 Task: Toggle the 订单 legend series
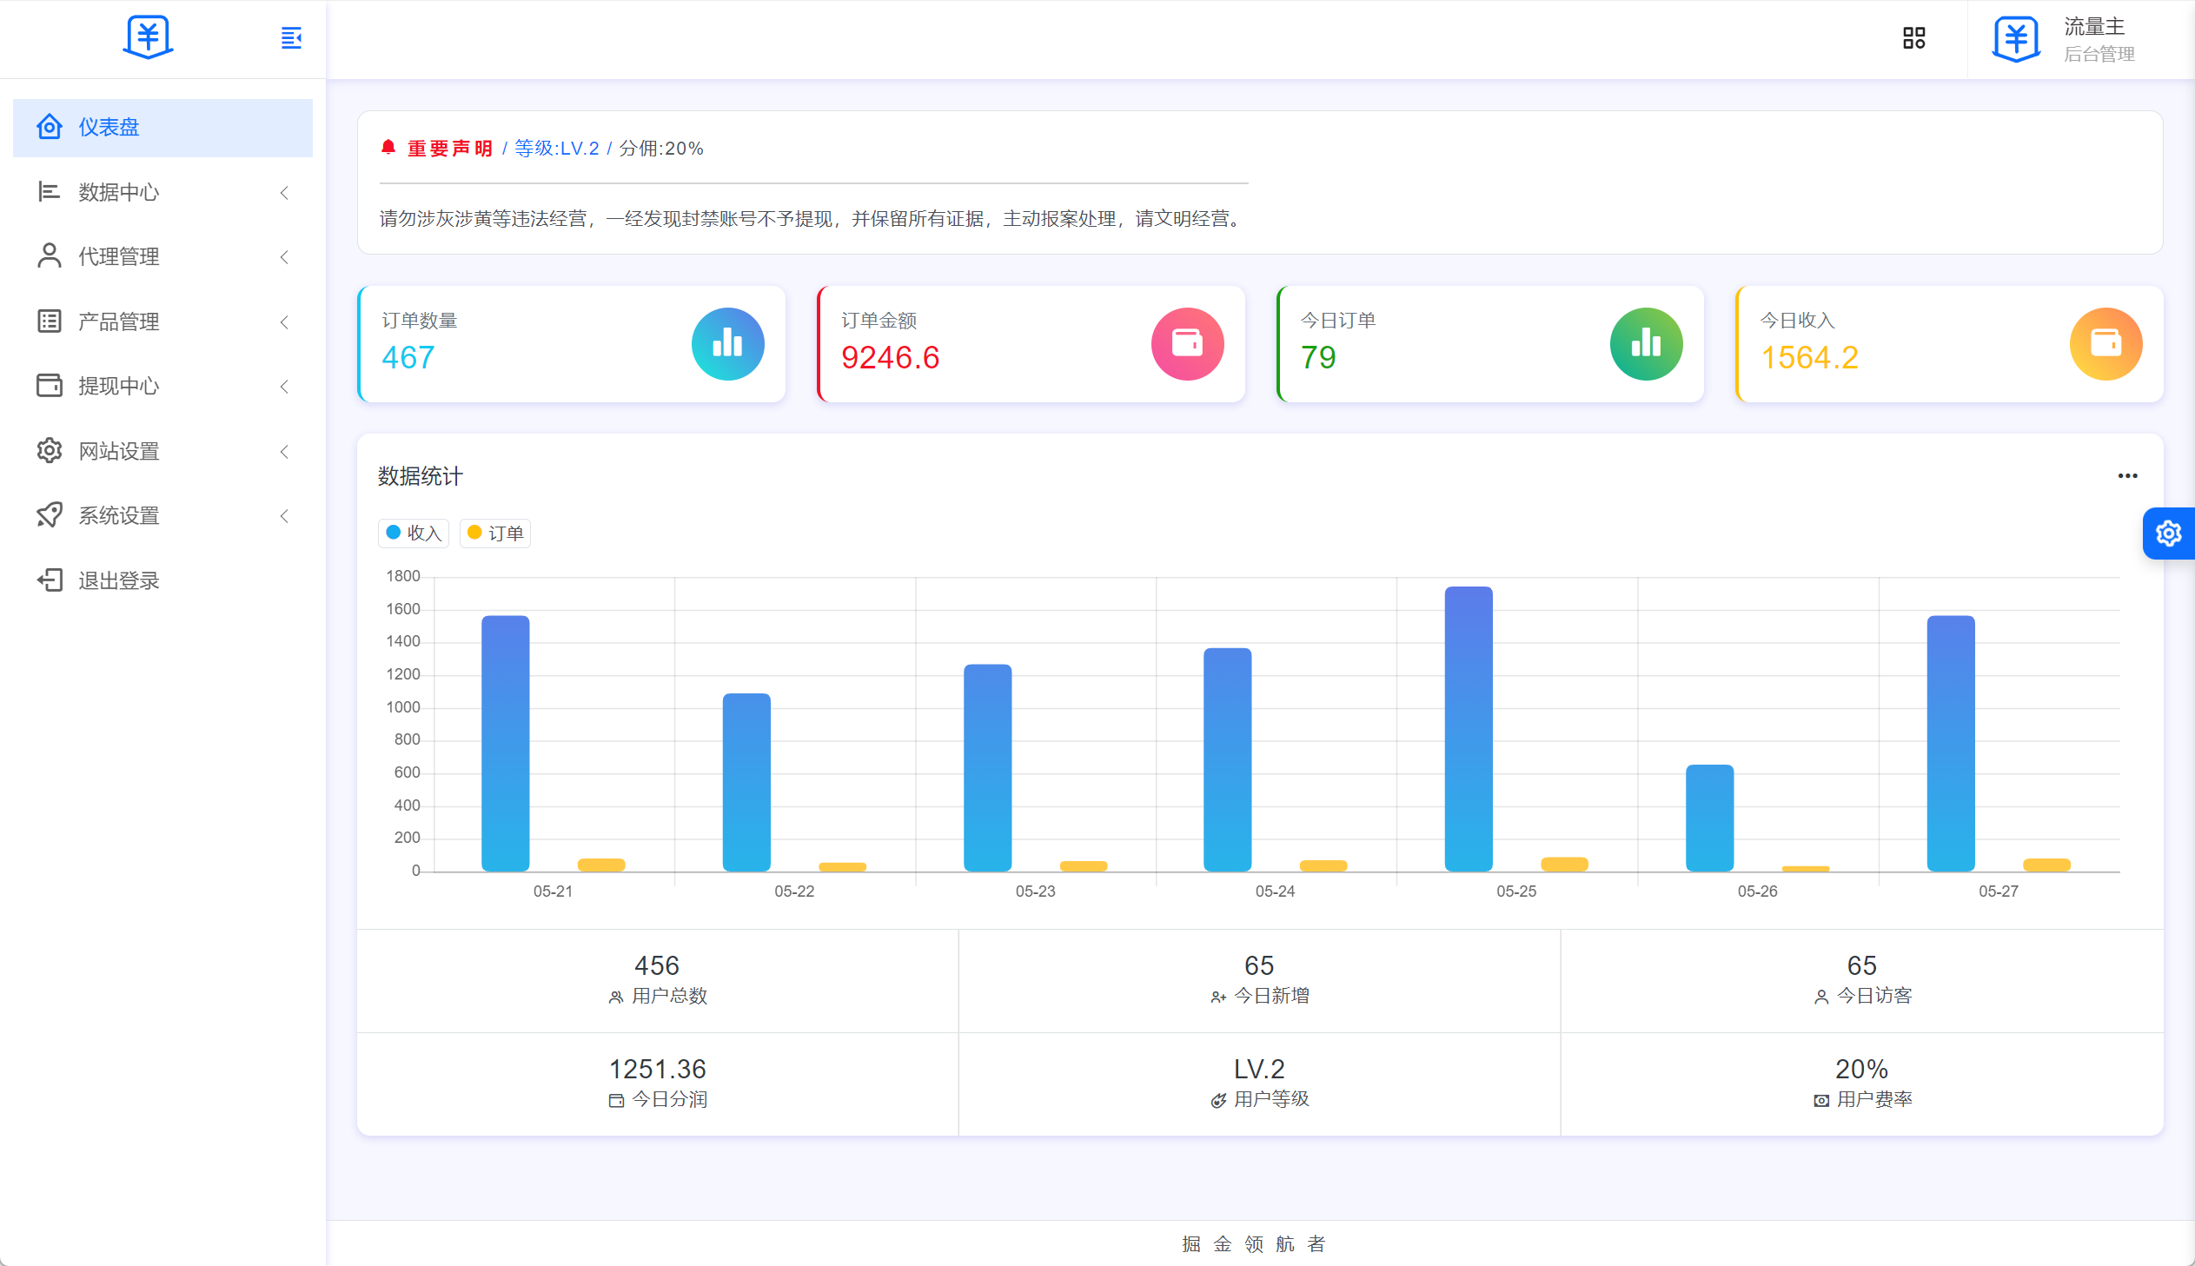coord(495,533)
